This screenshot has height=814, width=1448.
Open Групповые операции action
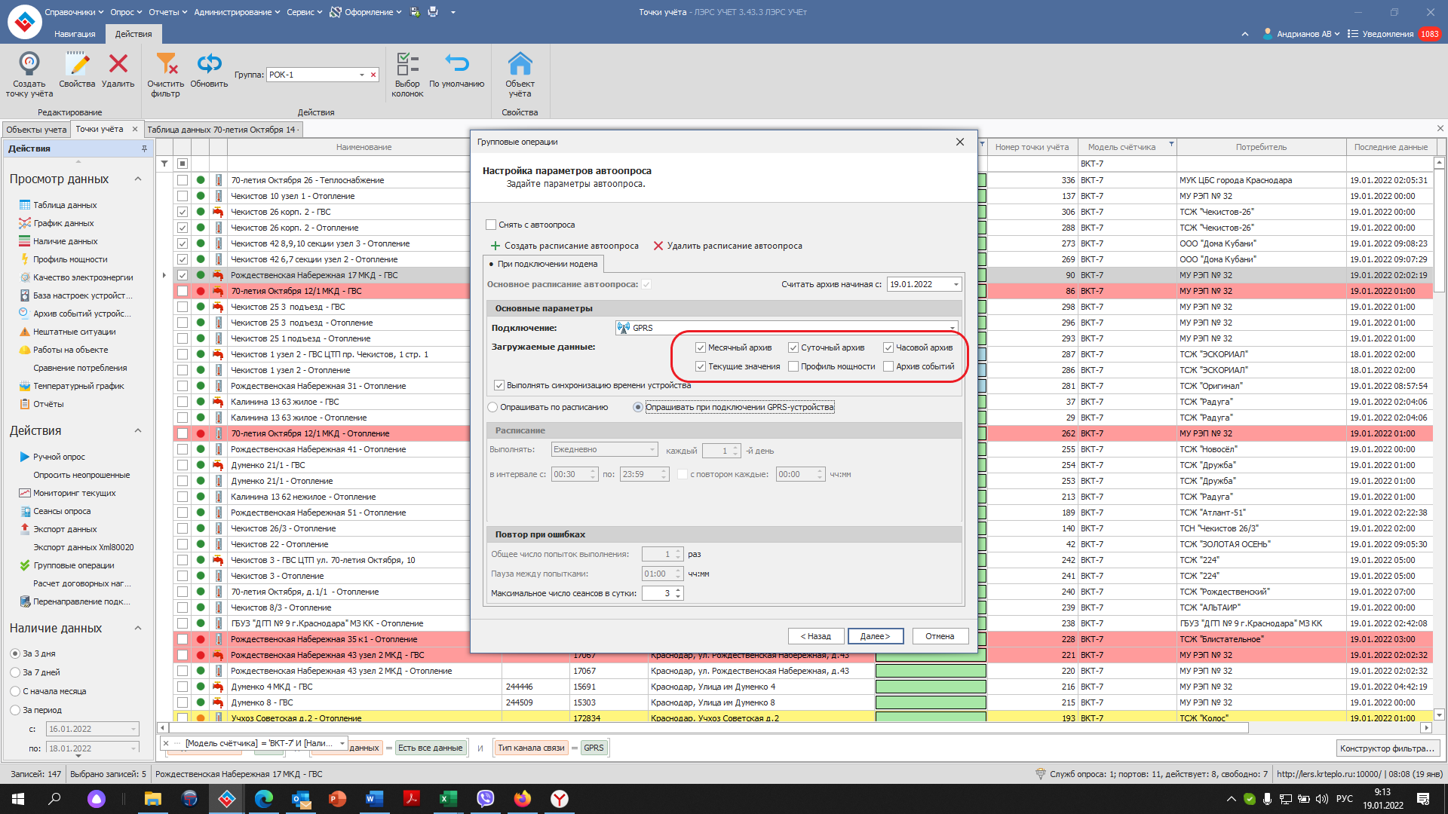74,565
